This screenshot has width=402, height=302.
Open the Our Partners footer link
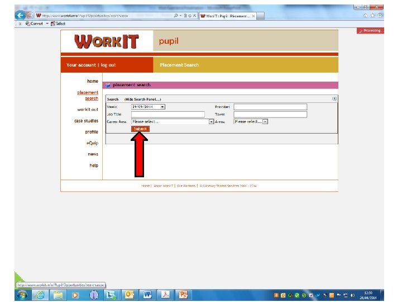(186, 186)
